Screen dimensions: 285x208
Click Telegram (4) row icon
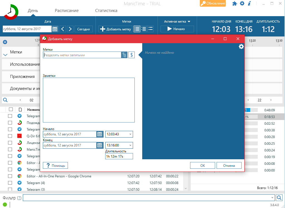click(19, 183)
